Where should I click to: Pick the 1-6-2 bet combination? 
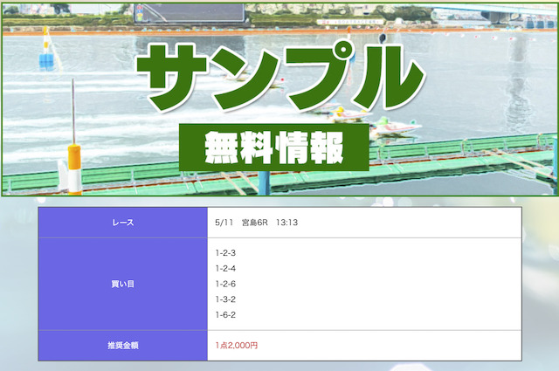(225, 315)
